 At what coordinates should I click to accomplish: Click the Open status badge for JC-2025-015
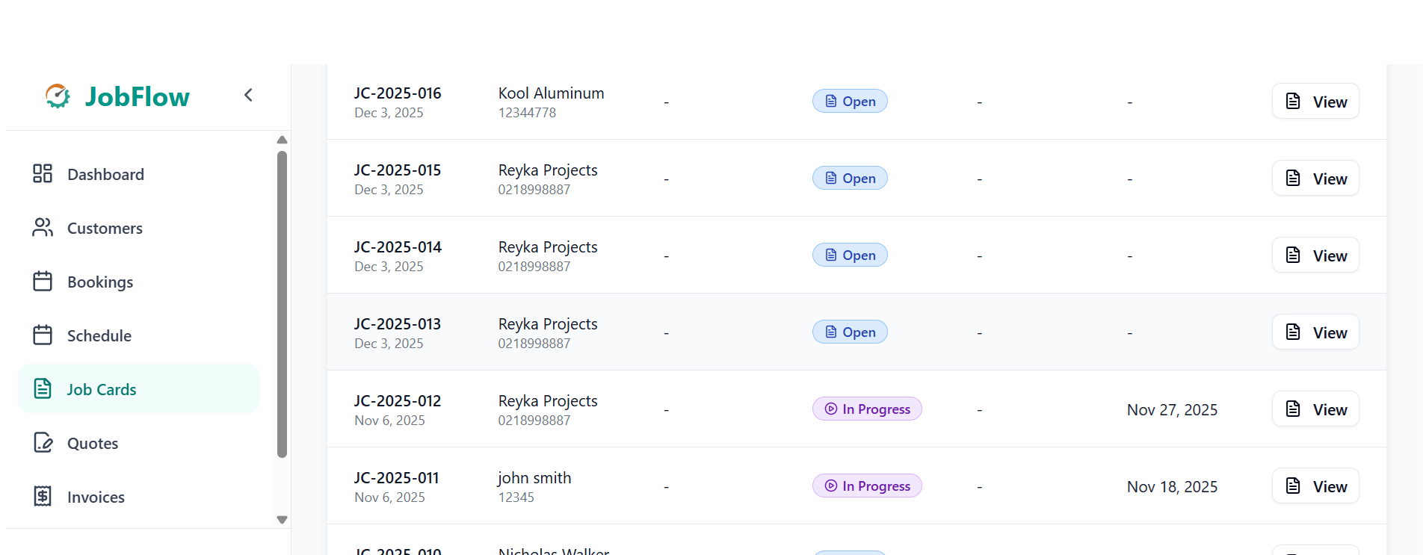coord(850,179)
